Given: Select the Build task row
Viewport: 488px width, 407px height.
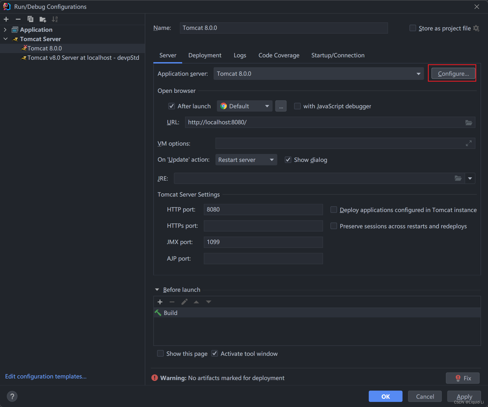Looking at the screenshot, I should coord(317,313).
